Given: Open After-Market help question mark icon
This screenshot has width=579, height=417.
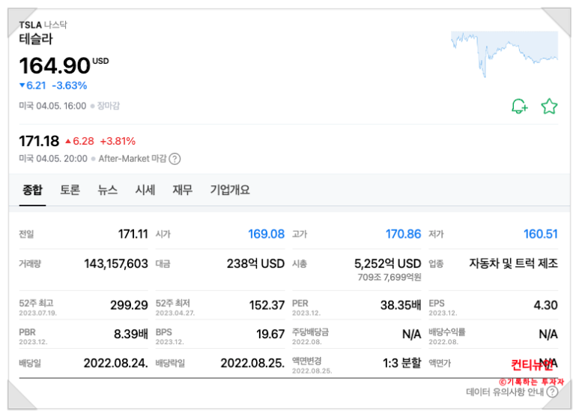Looking at the screenshot, I should click(x=175, y=159).
